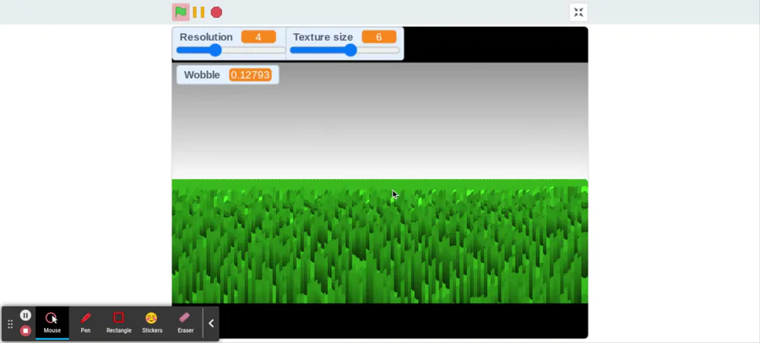Pick the Eraser tool
Viewport: 760px width, 343px height.
pos(185,323)
